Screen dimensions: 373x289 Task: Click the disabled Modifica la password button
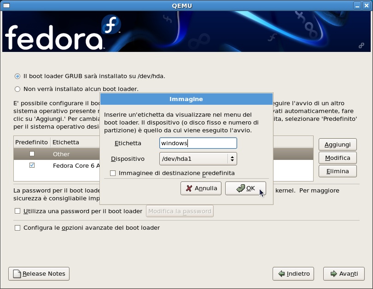click(x=180, y=211)
